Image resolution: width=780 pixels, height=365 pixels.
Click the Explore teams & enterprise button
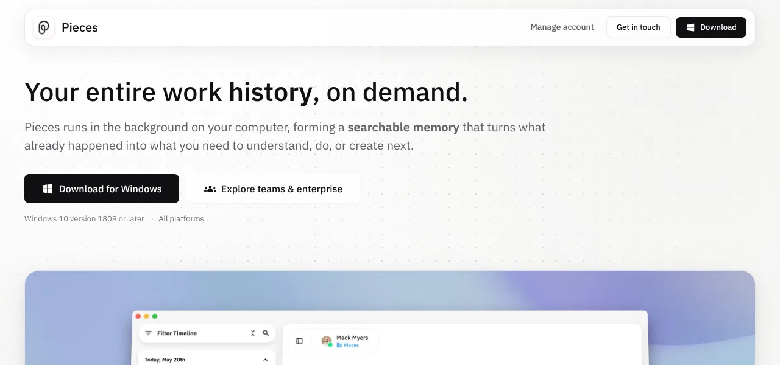[273, 189]
